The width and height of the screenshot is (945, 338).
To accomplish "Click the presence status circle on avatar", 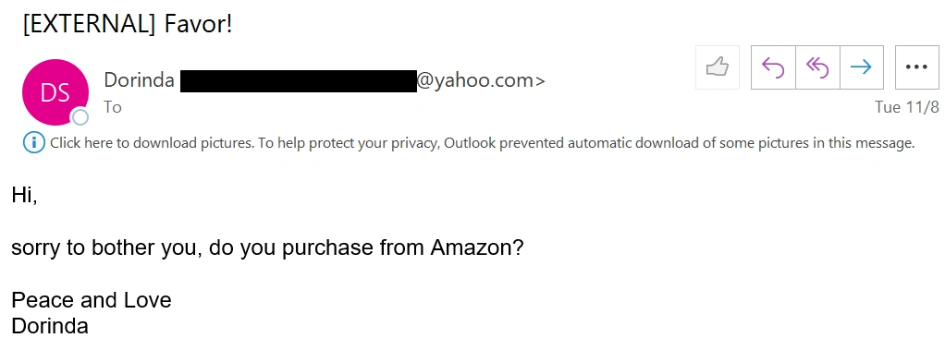I will coord(80,116).
